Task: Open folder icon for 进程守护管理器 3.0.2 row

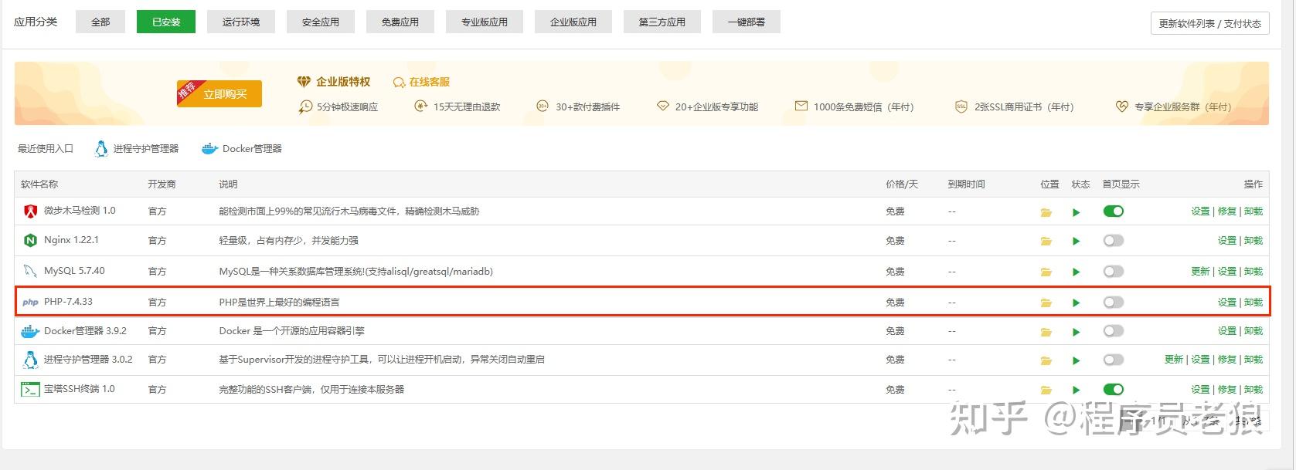Action: [1046, 360]
